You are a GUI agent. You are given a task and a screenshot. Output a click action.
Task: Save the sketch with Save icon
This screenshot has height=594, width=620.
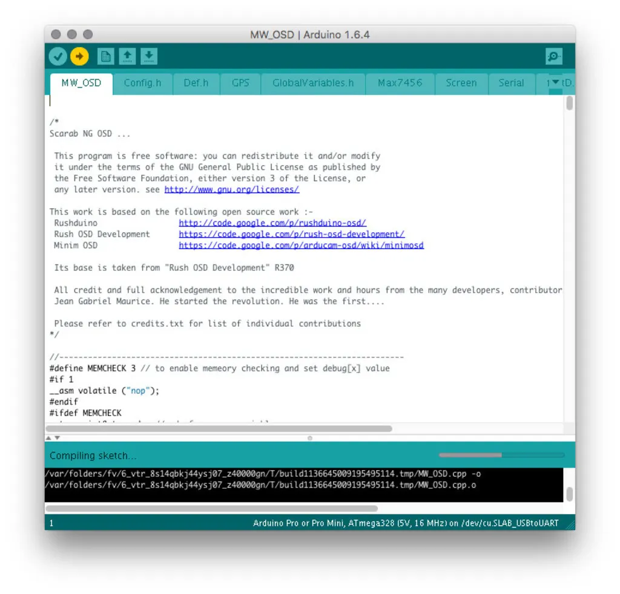[x=149, y=57]
